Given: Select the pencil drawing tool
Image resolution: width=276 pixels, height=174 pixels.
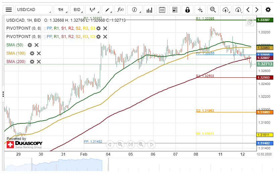Looking at the screenshot, I should [x=108, y=10].
